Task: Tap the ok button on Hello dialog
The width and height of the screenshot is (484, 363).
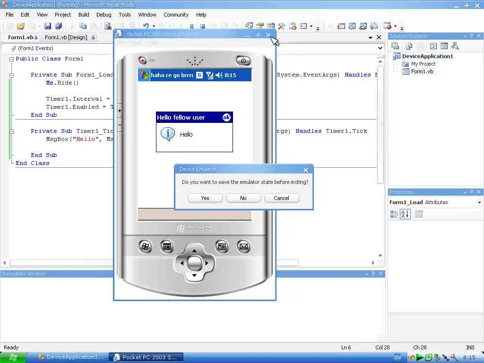Action: click(x=226, y=117)
